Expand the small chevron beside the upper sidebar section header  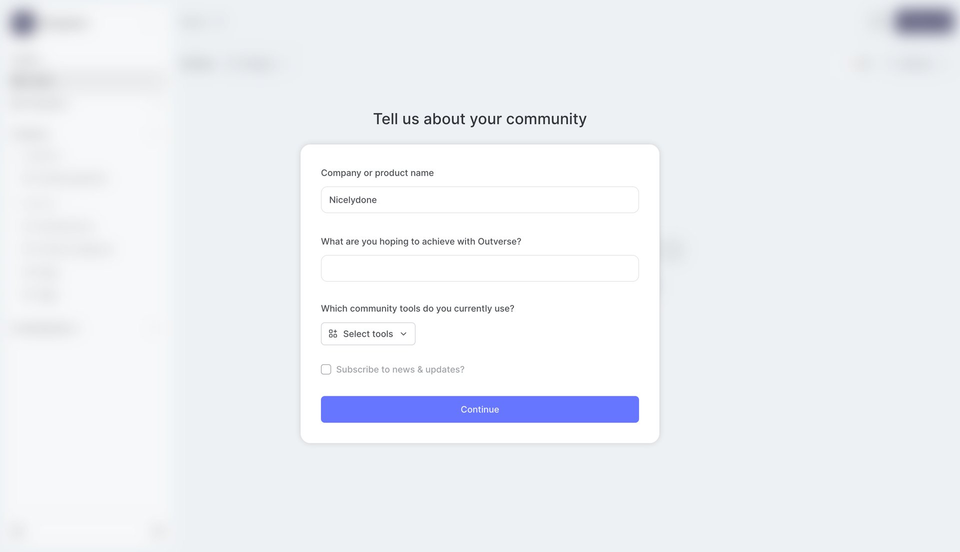[x=155, y=134]
